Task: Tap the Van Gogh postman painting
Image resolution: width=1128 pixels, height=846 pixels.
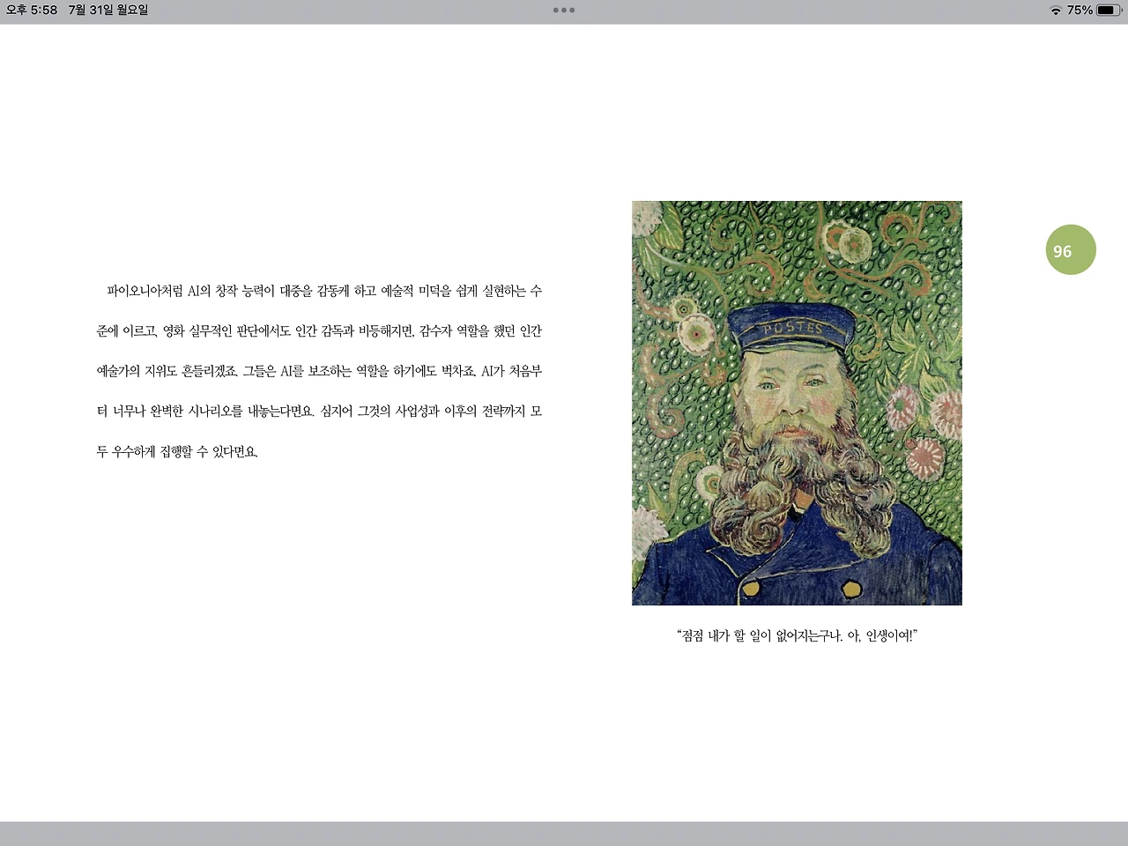Action: coord(797,403)
